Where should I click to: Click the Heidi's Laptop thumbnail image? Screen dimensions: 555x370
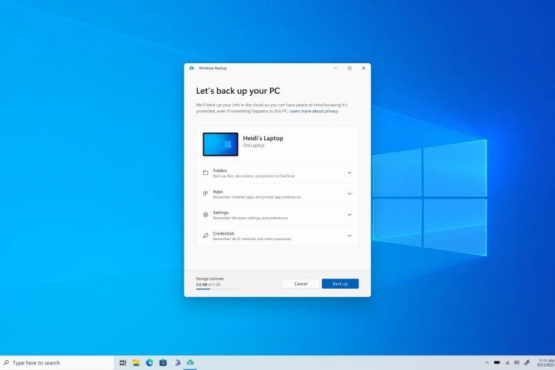click(220, 144)
